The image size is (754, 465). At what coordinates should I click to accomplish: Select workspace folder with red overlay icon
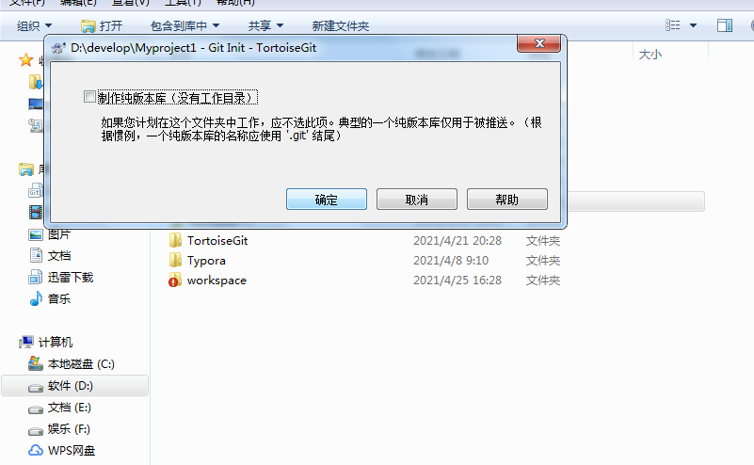point(175,280)
